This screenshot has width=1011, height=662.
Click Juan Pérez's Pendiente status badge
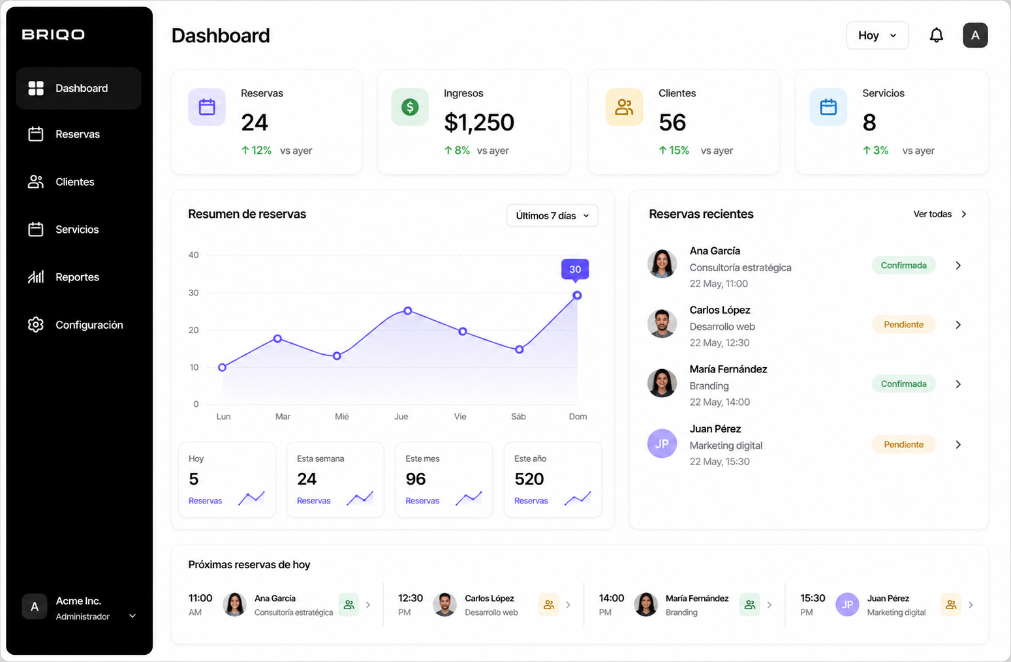(x=904, y=445)
